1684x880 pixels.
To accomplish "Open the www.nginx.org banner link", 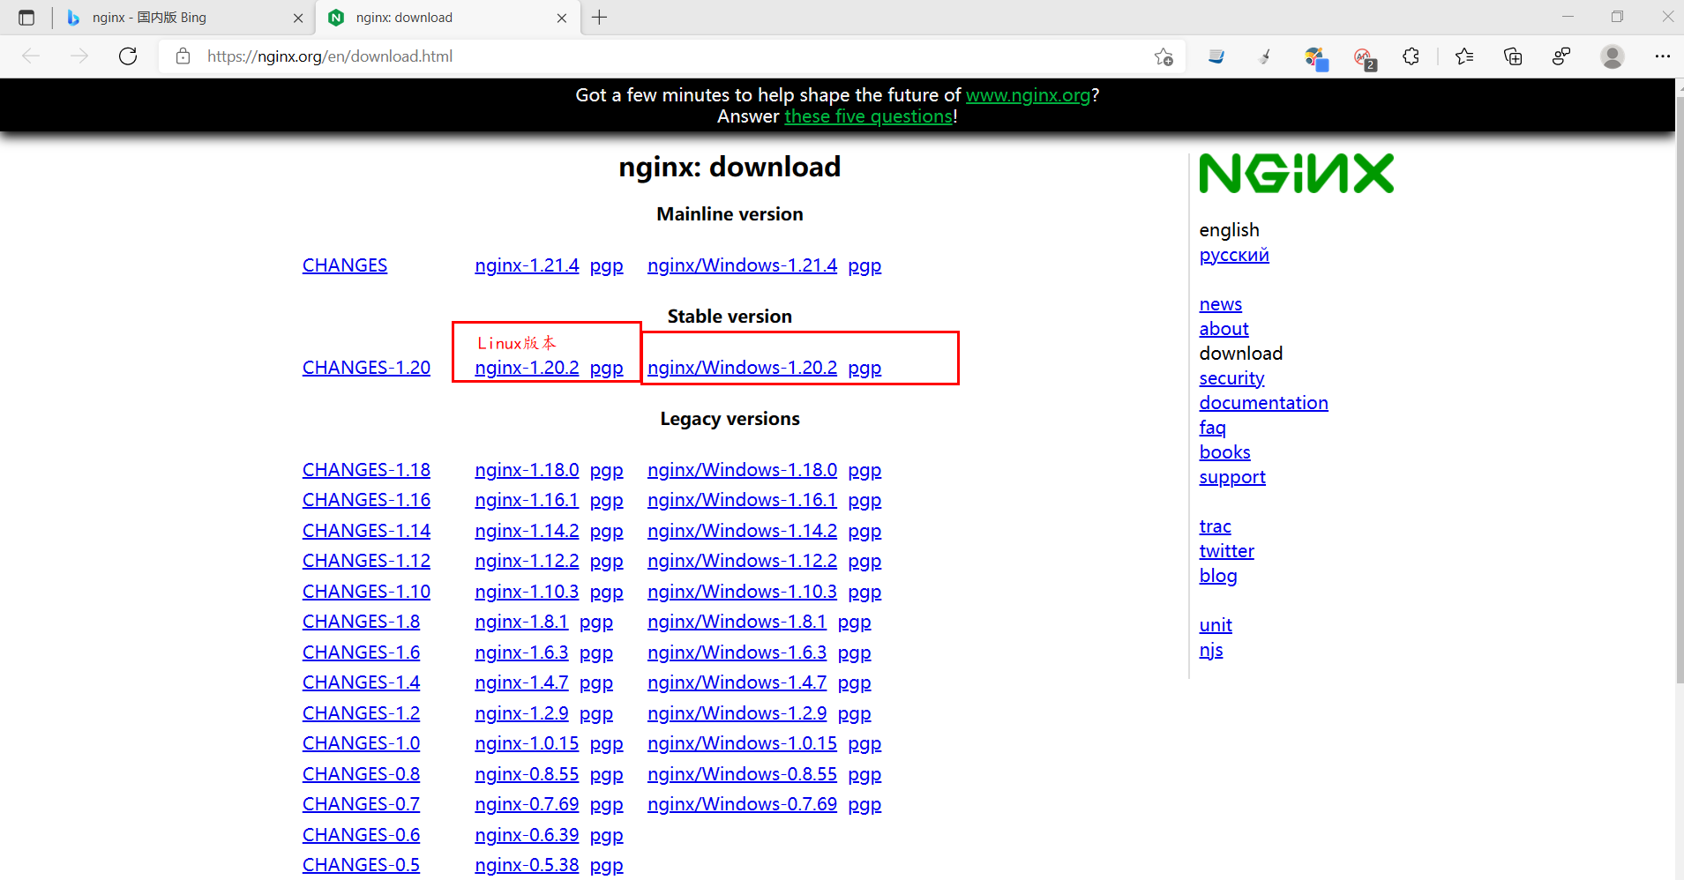I will 1028,95.
